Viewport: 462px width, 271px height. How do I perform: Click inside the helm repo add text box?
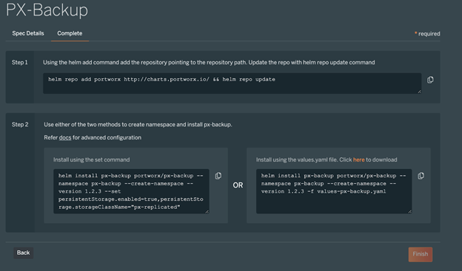click(232, 83)
